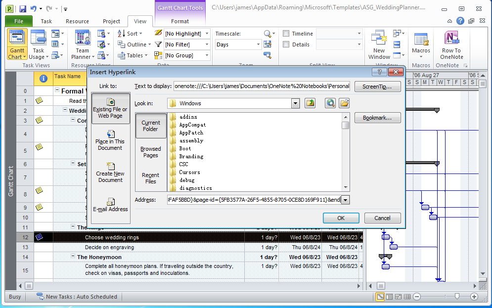Click Browse for File icon in dialog
Screen dimensions: 492x308
click(x=344, y=103)
